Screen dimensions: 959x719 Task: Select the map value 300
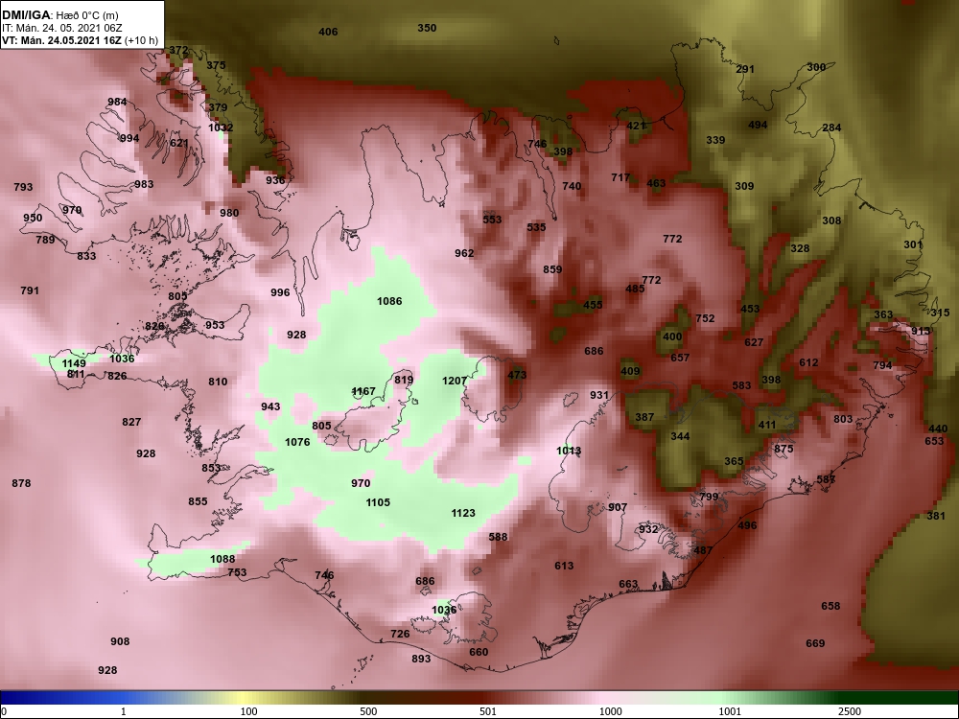(816, 67)
